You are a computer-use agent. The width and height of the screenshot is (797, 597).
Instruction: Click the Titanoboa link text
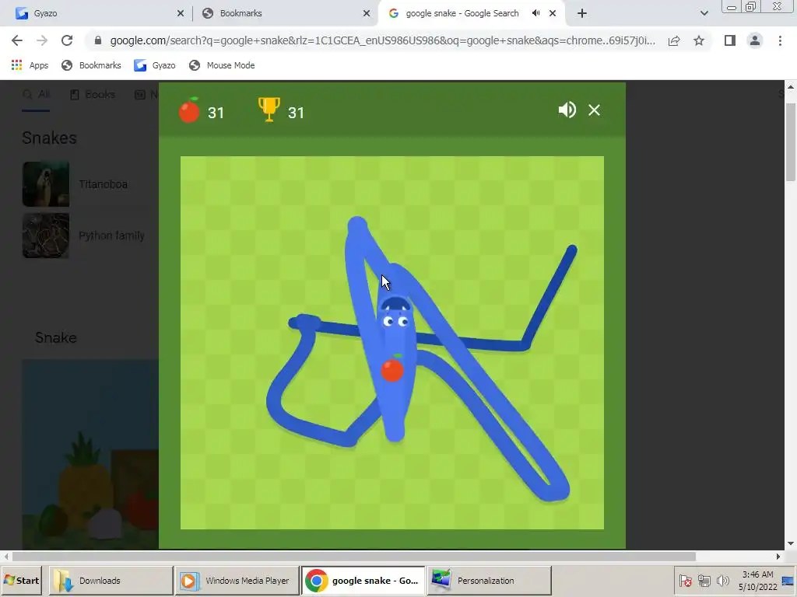(104, 184)
